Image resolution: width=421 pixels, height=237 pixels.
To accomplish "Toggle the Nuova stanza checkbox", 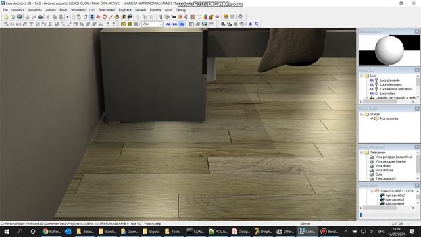I will pos(372,118).
